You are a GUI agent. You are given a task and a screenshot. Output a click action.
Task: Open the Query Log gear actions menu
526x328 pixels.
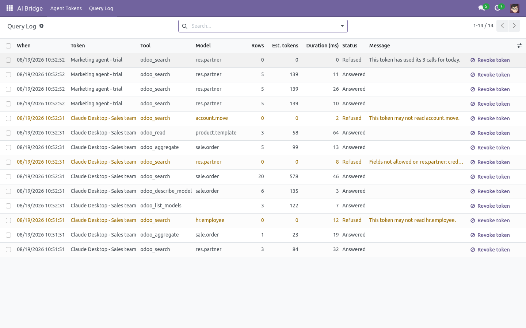41,26
